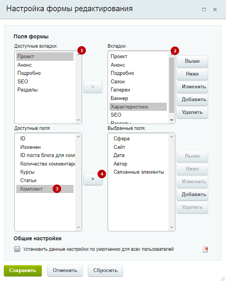Click up arrow of Выбранные поля scrollbar
Image resolution: width=226 pixels, height=281 pixels.
coord(171,136)
